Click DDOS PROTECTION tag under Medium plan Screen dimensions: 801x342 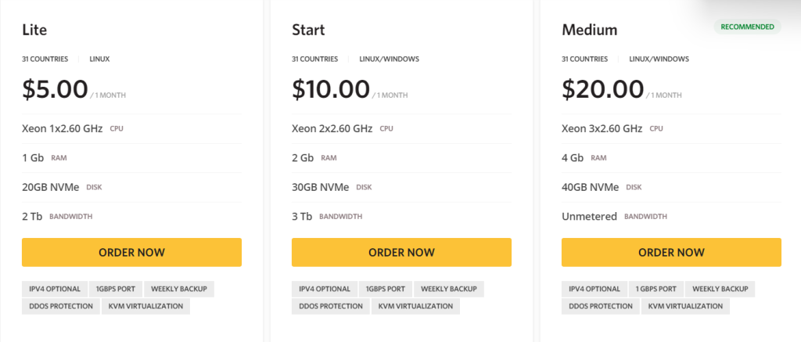point(599,306)
